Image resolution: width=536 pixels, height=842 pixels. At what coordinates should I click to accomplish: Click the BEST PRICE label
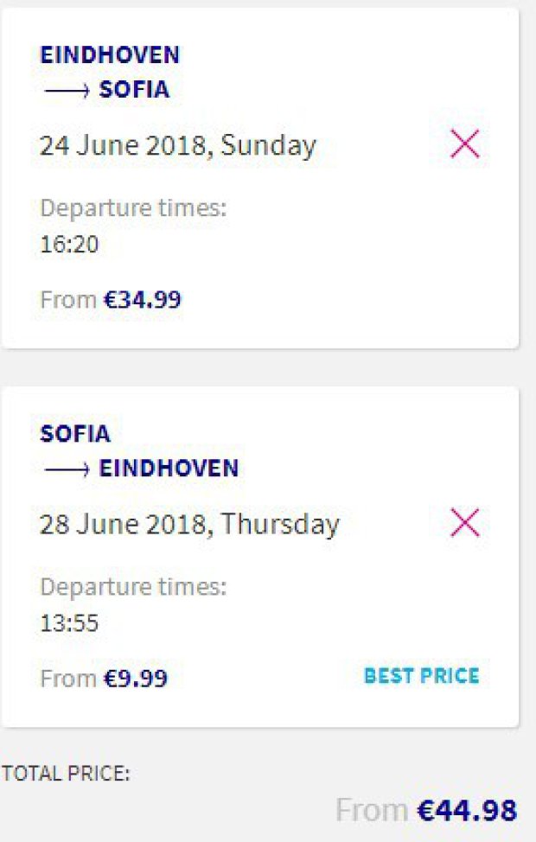[x=421, y=676]
